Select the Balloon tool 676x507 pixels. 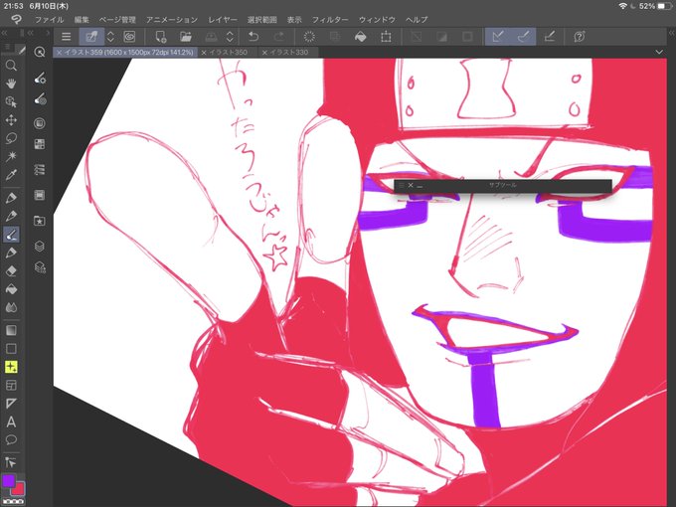[x=11, y=439]
